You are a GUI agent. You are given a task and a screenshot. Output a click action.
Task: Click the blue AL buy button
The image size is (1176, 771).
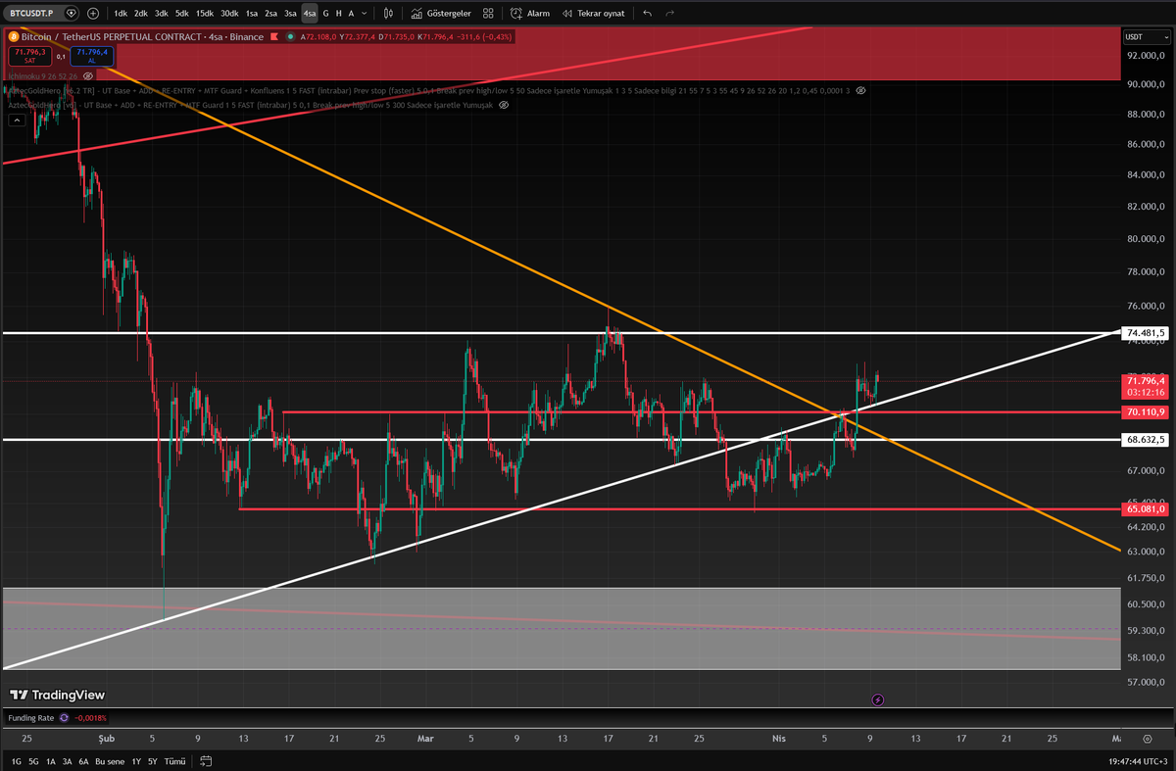click(x=91, y=56)
